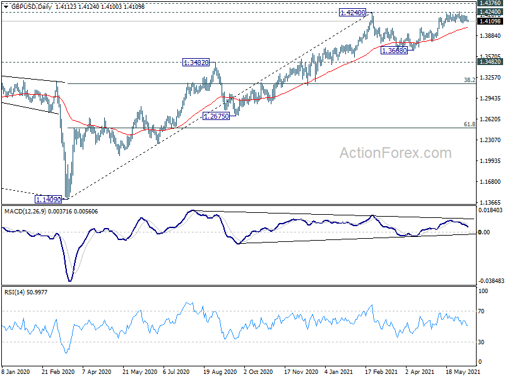Click the 61.8 Fibonacci level label
This screenshot has height=379, width=505.
point(469,124)
